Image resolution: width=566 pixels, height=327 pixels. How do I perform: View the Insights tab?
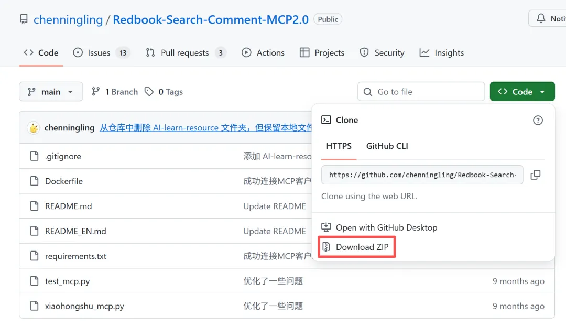tap(441, 53)
